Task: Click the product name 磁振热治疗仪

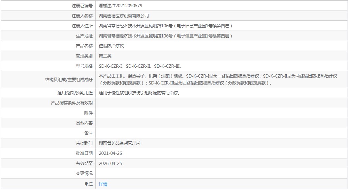Action: [x=111, y=46]
